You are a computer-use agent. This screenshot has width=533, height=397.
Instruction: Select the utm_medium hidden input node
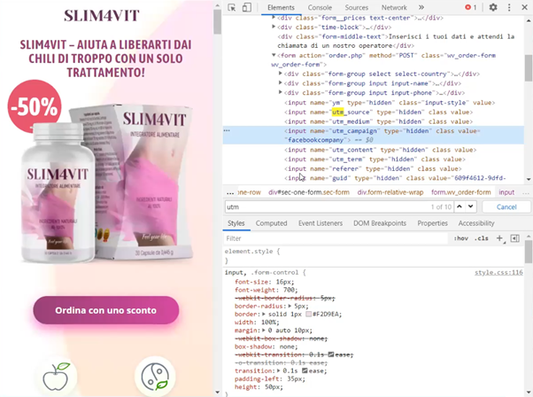tap(378, 121)
